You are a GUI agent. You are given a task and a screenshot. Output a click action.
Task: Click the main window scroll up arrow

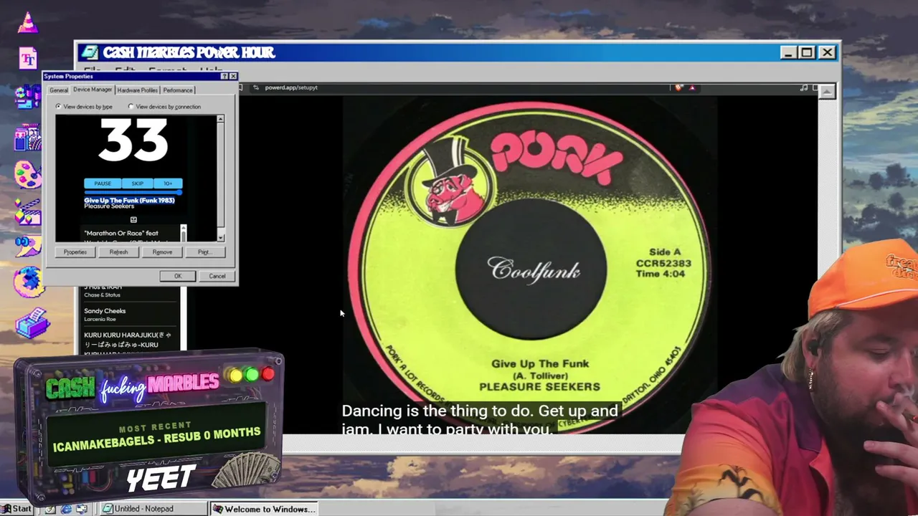point(827,92)
